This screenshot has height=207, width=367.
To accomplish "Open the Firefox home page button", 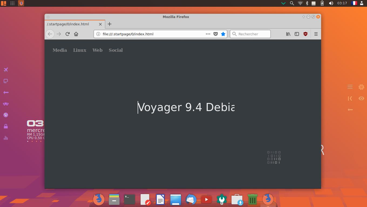I will (76, 34).
